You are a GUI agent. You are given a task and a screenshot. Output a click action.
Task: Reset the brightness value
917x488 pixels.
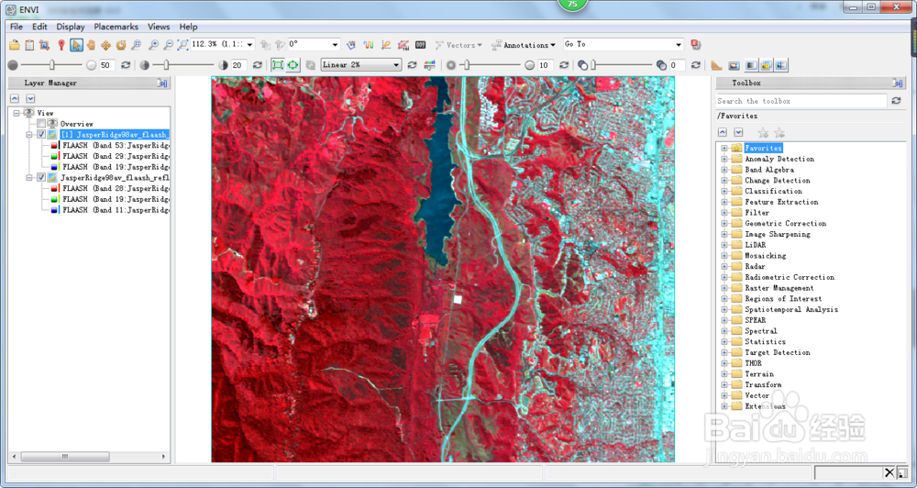coord(126,65)
